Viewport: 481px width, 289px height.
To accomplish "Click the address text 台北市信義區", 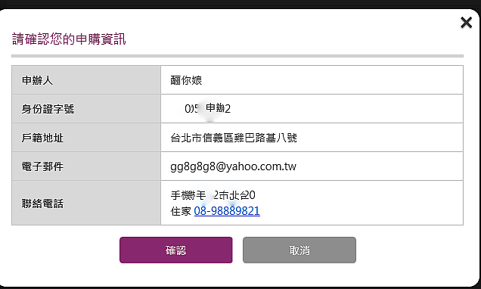I will (201, 138).
